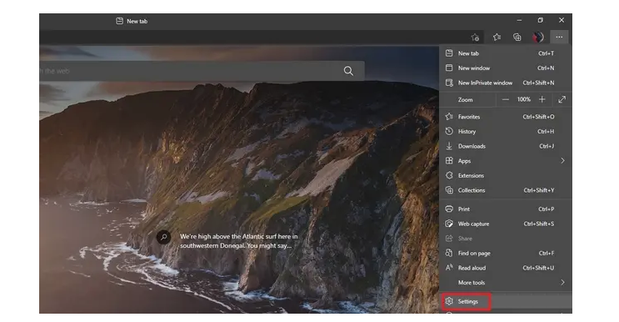Open the Favorites toolbar star-list icon

[497, 38]
